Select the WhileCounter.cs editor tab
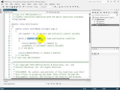 (8, 10)
